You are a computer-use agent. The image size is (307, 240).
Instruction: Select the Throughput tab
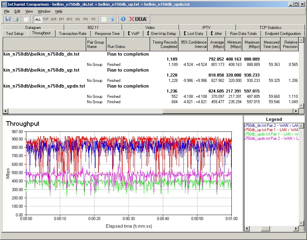point(41,33)
